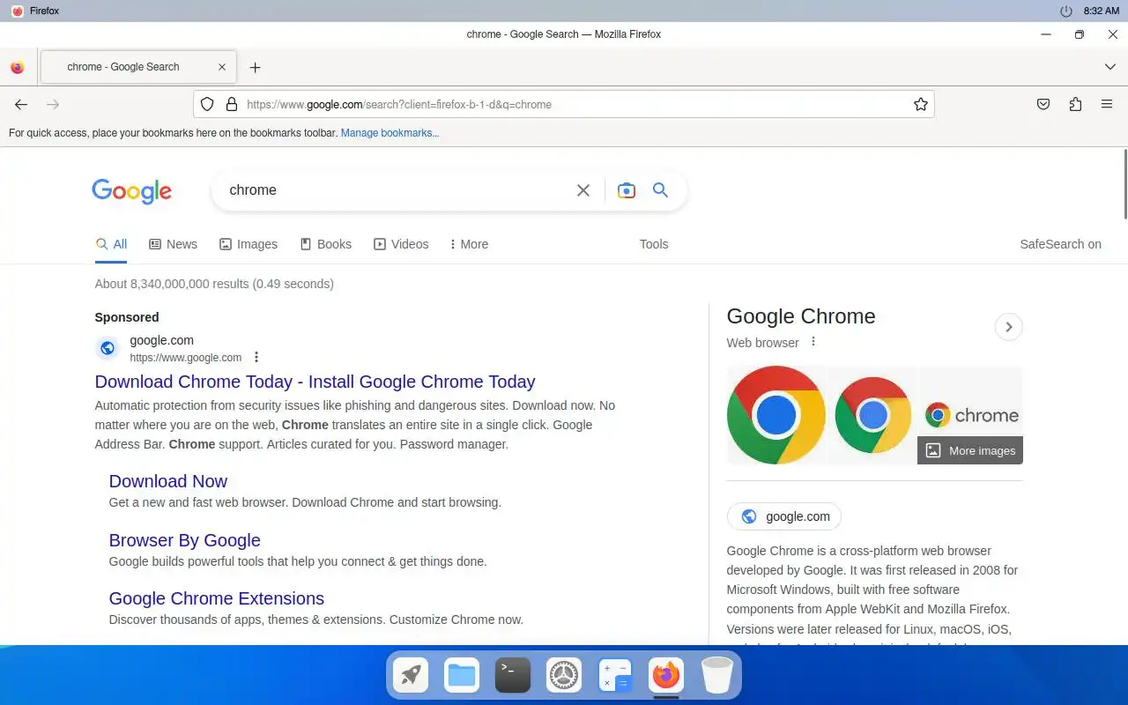Open chrome wordmark logo image
This screenshot has width=1128, height=705.
(x=971, y=402)
